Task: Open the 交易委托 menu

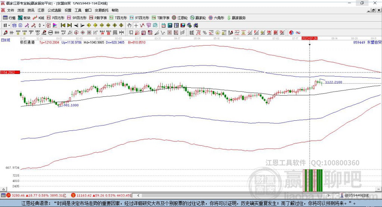Action: pos(101,10)
